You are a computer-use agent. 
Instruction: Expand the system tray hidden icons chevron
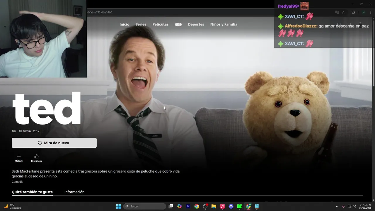[337, 206]
